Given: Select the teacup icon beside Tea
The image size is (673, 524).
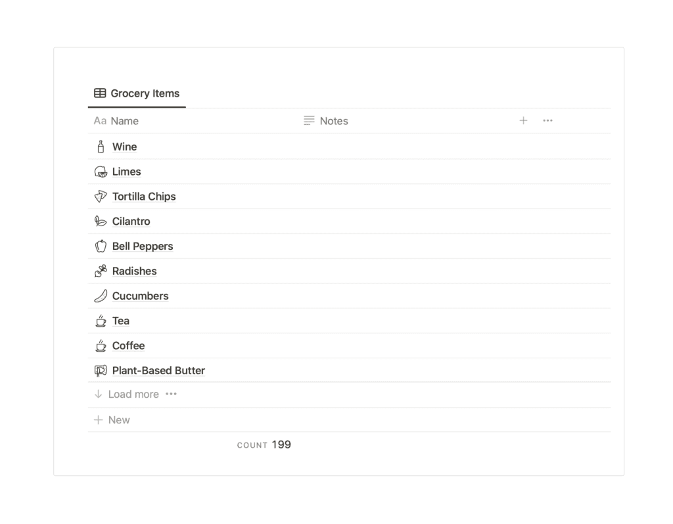Looking at the screenshot, I should coord(101,321).
